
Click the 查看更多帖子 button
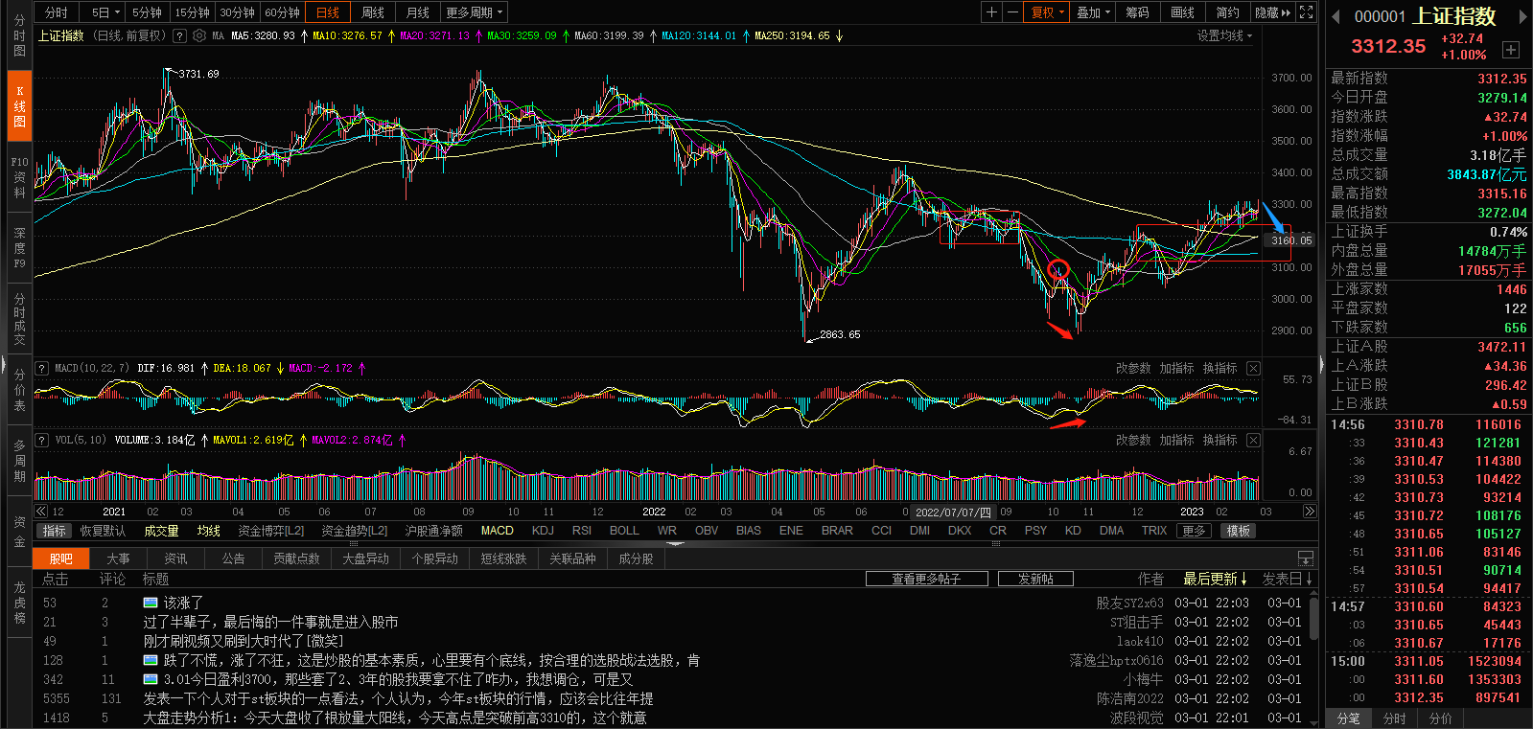926,579
